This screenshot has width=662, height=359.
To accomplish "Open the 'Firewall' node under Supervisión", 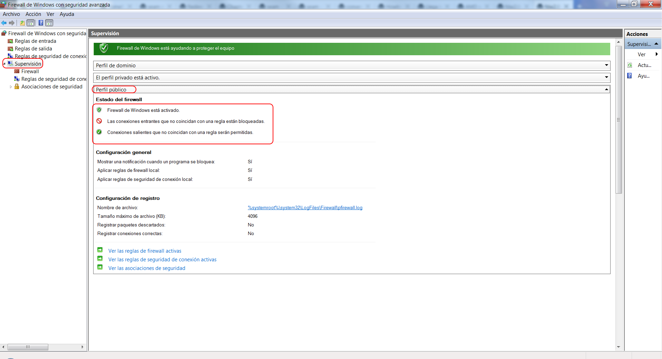I will point(30,71).
